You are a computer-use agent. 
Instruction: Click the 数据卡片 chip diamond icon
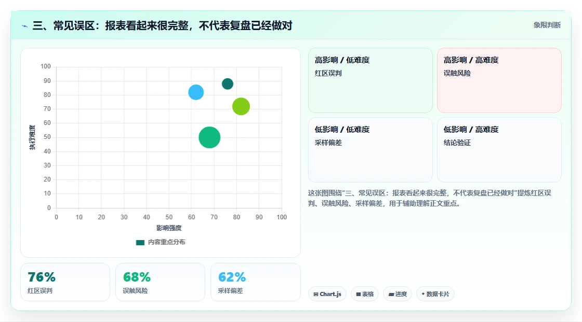(x=423, y=294)
